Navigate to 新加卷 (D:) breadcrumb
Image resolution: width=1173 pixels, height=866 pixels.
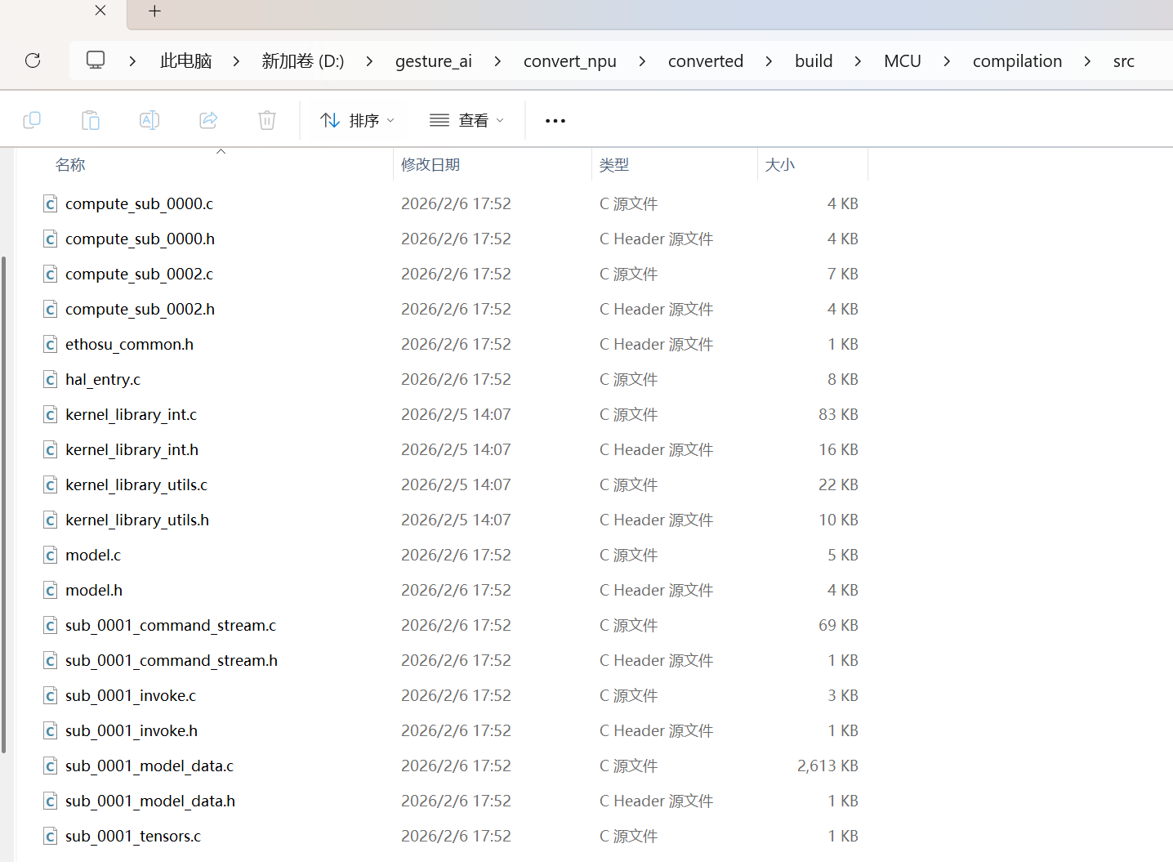[x=303, y=61]
